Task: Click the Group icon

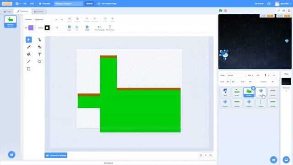Action: pyautogui.click(x=70, y=19)
